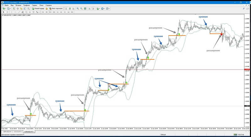
Task: Expand the periodicity clock dropdown
Action: [x=104, y=9]
